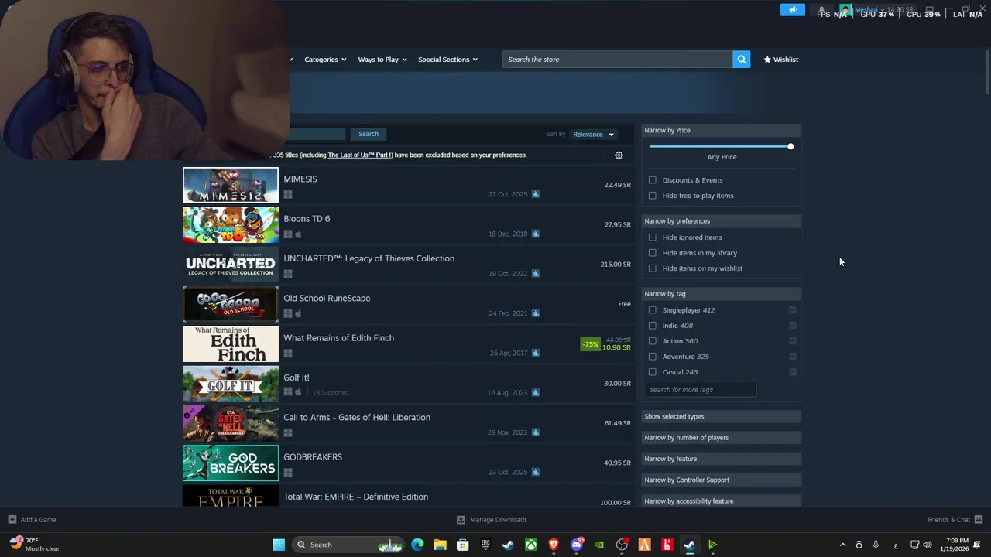Open Windows Start menu

(279, 545)
